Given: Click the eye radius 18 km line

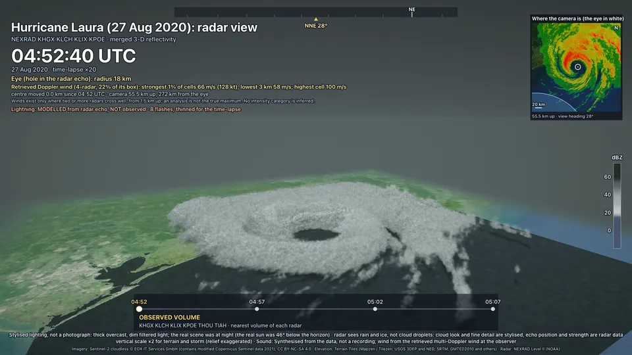Looking at the screenshot, I should pyautogui.click(x=71, y=78).
